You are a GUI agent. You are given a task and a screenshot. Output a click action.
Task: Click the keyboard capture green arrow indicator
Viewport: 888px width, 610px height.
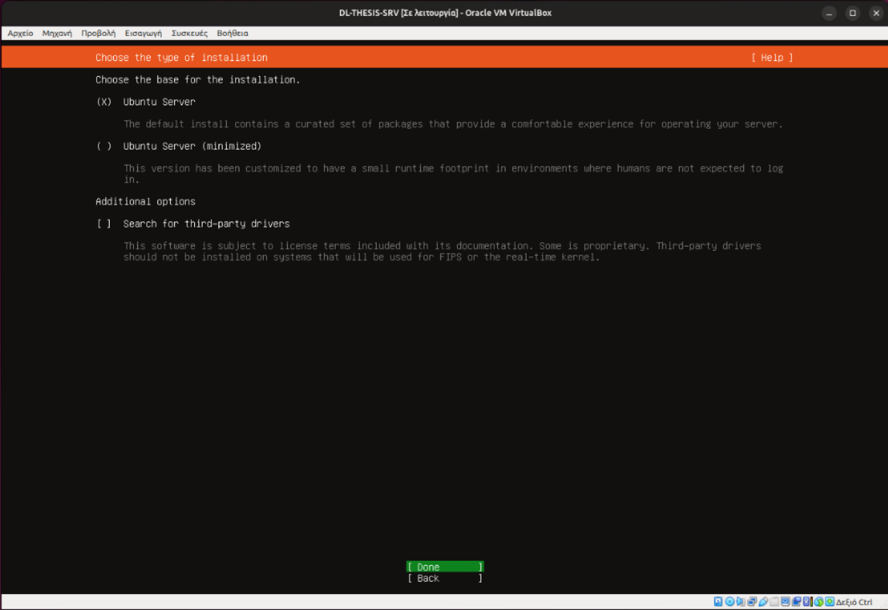(830, 602)
